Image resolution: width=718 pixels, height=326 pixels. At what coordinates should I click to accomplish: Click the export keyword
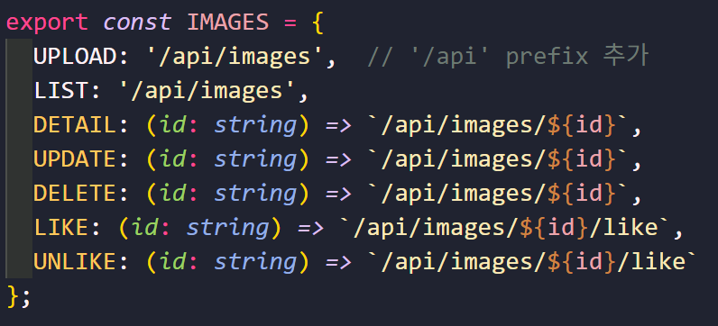point(47,23)
